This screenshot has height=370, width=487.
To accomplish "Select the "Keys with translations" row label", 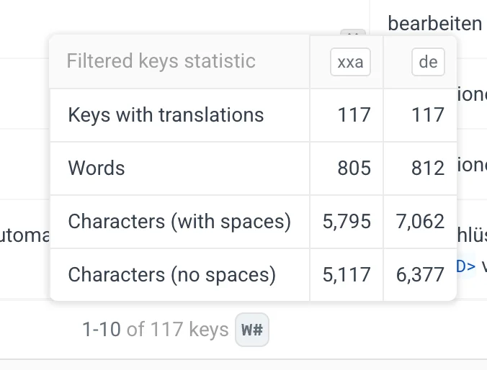I will coord(166,114).
